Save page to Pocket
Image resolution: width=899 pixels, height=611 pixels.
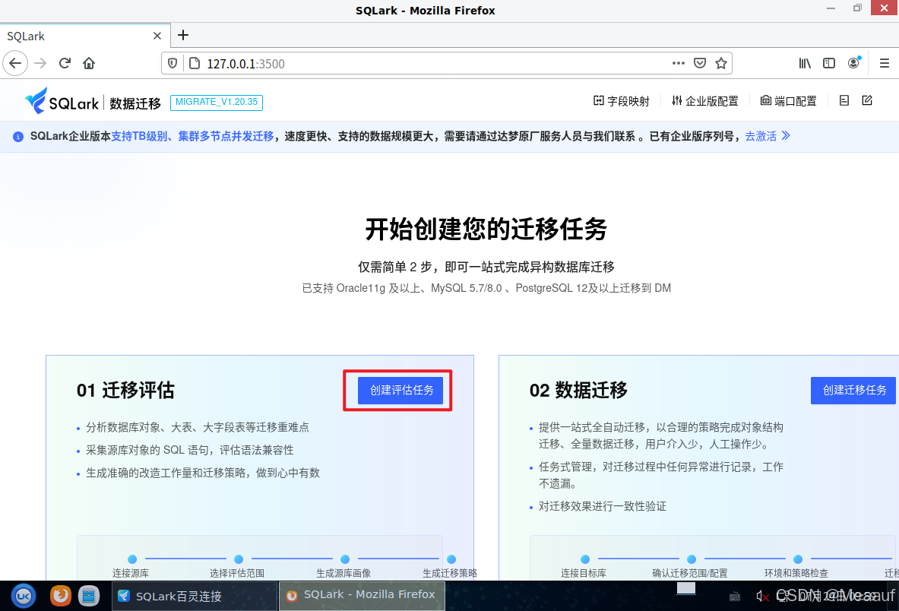click(699, 63)
